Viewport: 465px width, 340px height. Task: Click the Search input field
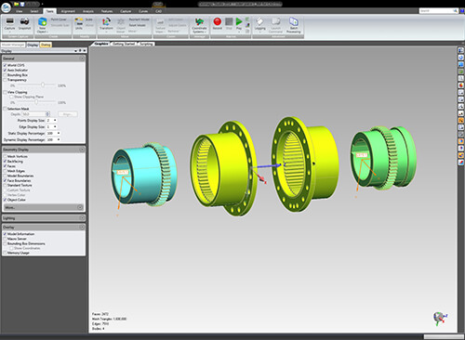pyautogui.click(x=436, y=11)
